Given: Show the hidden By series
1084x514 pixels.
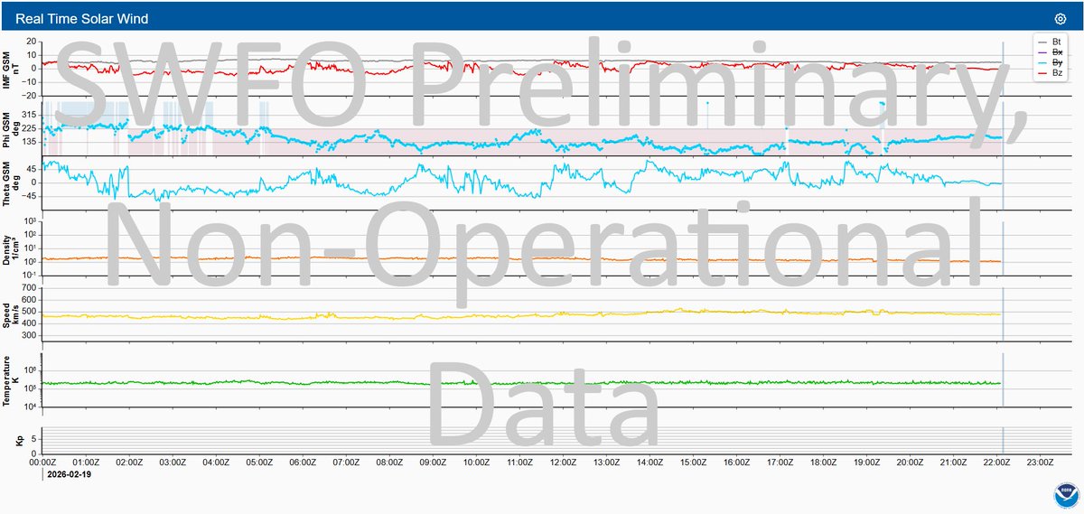Looking at the screenshot, I should (x=1051, y=64).
